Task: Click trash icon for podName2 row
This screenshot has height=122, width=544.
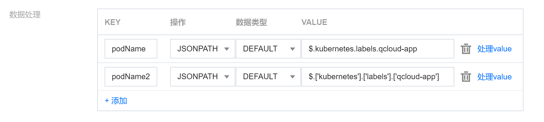Action: (466, 77)
